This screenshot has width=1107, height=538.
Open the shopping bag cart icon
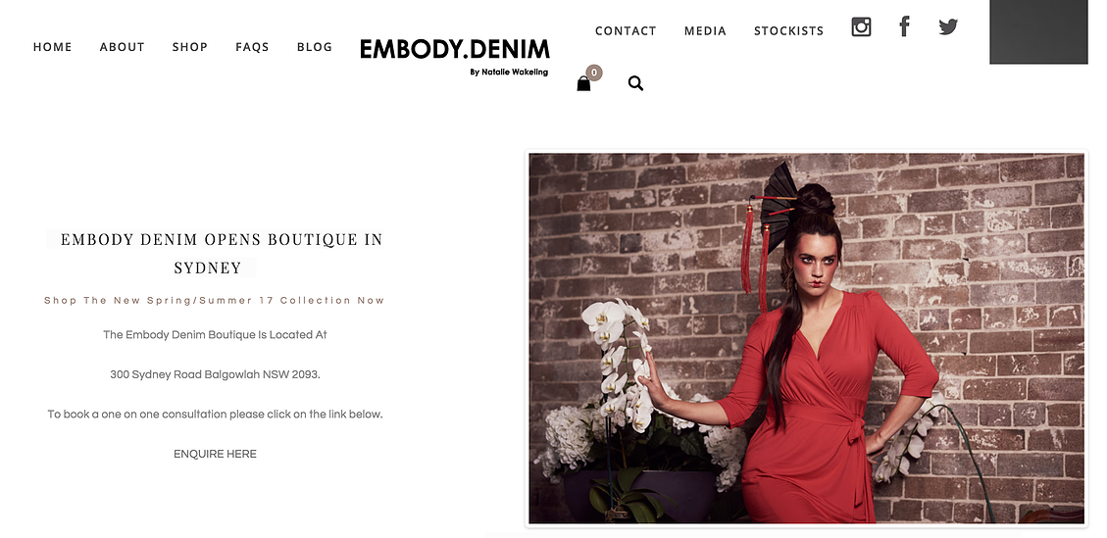coord(583,83)
